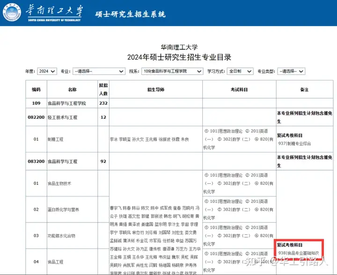Select the 蛋白质化学与营养 direction cell

coord(72,210)
